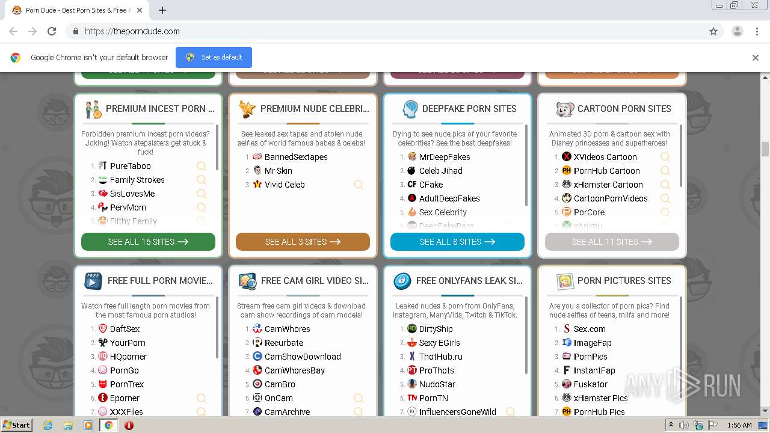Open the Sex.com link
Image resolution: width=770 pixels, height=433 pixels.
pyautogui.click(x=590, y=329)
